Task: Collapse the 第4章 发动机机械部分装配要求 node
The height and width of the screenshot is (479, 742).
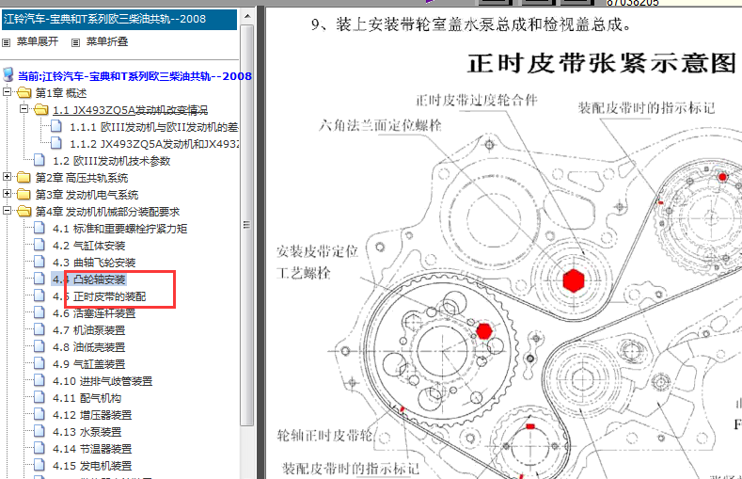Action: (8, 211)
